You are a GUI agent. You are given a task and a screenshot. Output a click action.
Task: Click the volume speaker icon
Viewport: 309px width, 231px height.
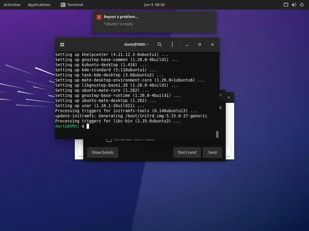(294, 5)
